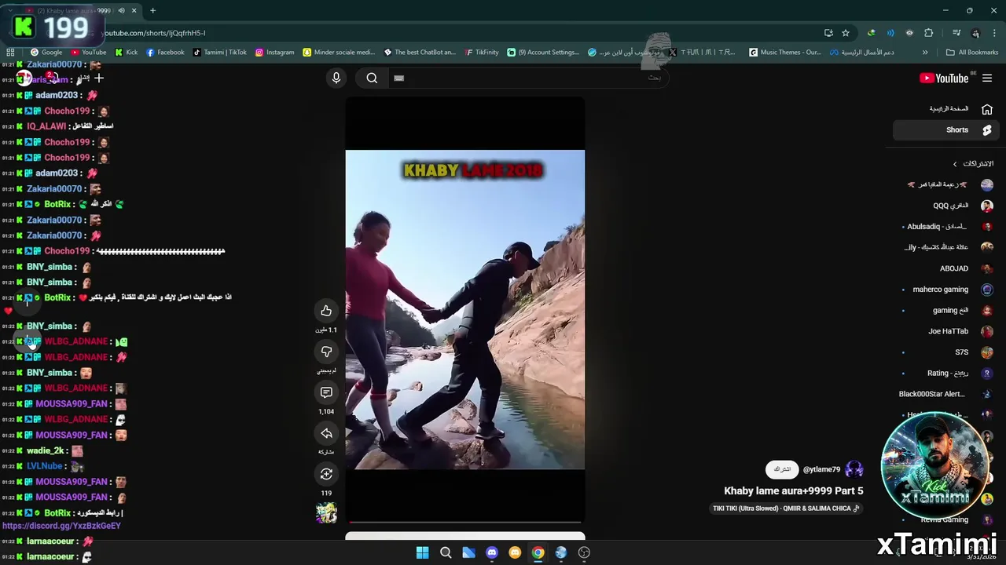Go to YouTube Home sidebar item
Image resolution: width=1006 pixels, height=565 pixels.
948,109
